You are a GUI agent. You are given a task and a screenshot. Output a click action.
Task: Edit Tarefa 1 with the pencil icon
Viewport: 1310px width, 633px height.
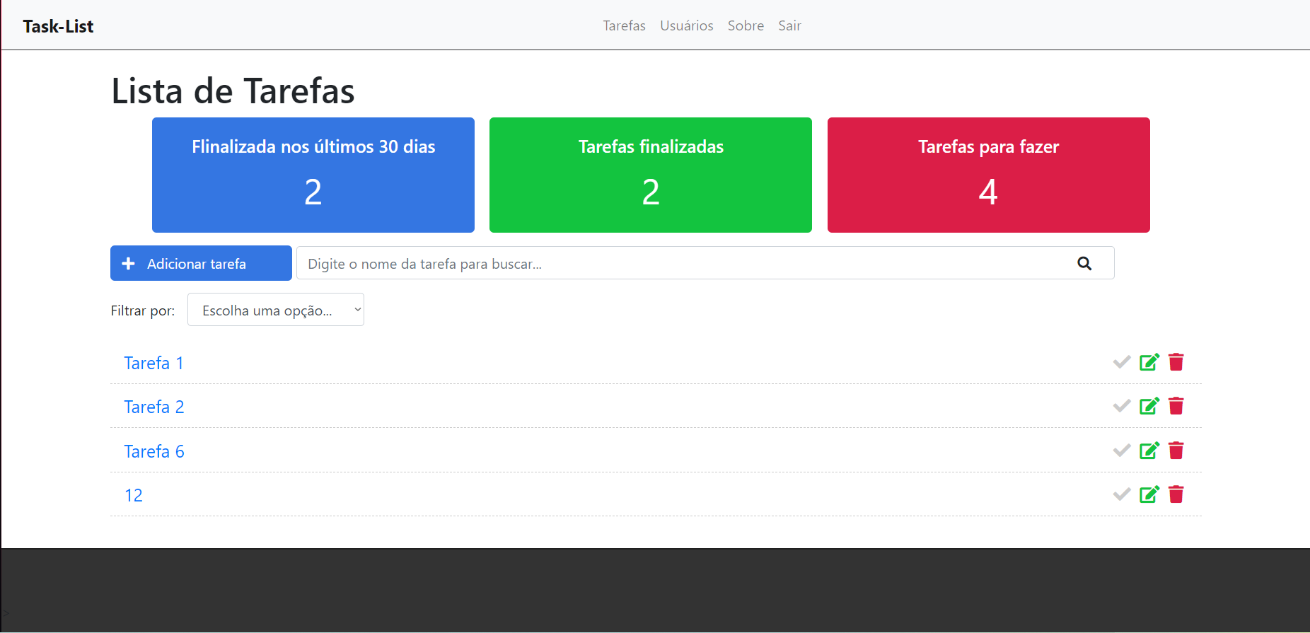(1149, 362)
